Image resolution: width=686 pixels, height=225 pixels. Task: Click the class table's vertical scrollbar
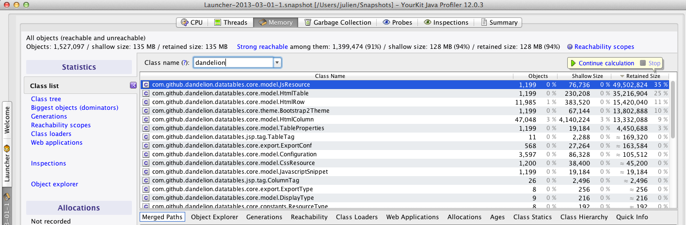click(x=672, y=109)
